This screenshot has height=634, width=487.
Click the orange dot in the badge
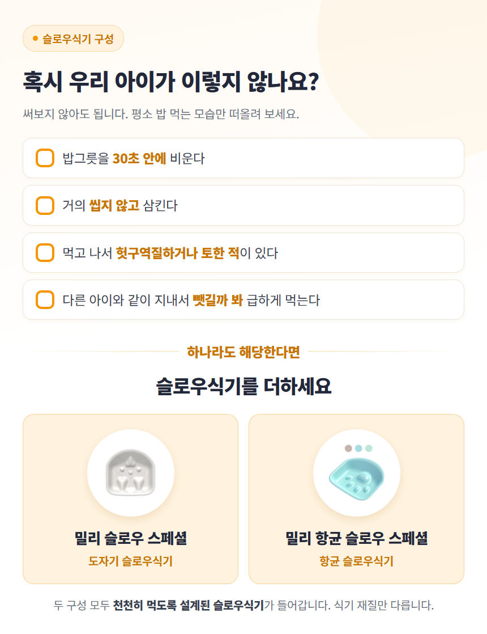pyautogui.click(x=35, y=39)
